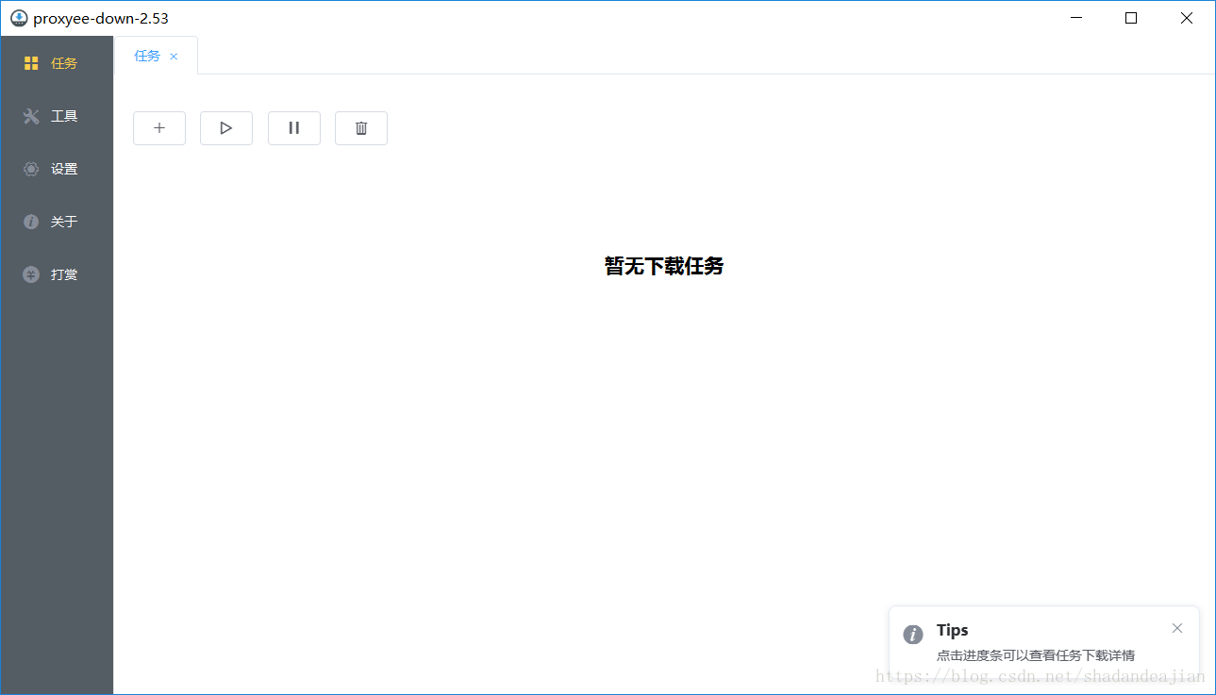The image size is (1216, 695).
Task: Start downloads with the play button
Action: 225,127
